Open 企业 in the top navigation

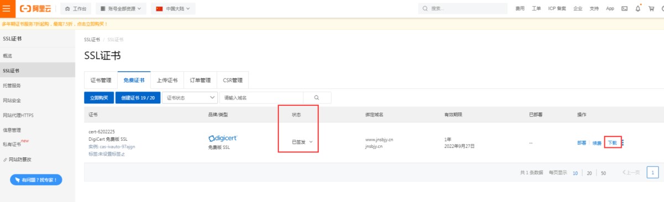click(x=578, y=9)
